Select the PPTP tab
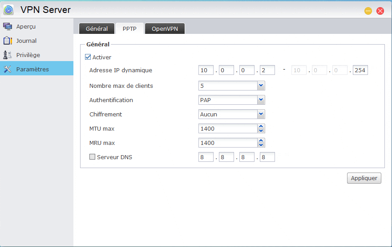Image resolution: width=392 pixels, height=247 pixels. 129,29
